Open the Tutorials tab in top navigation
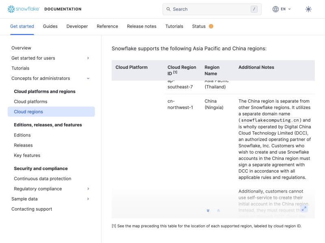Viewport: 325px width, 243px height. coord(174,26)
